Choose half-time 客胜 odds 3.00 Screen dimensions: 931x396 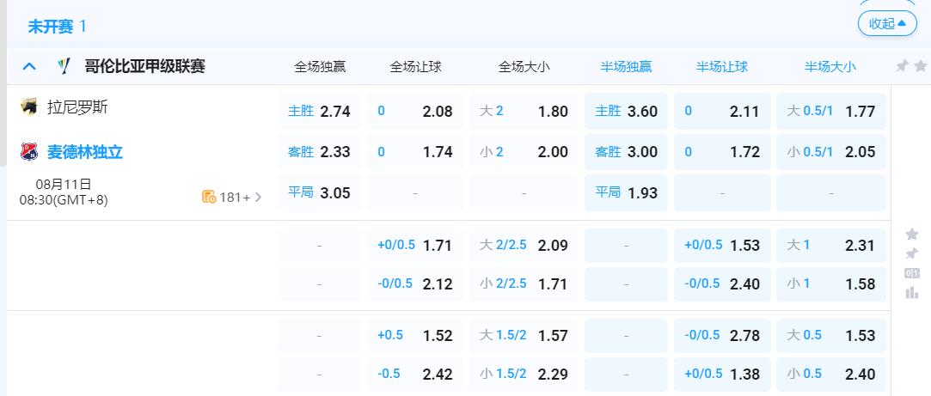click(626, 152)
